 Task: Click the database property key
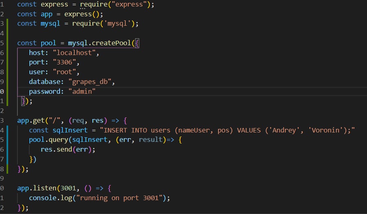45,82
